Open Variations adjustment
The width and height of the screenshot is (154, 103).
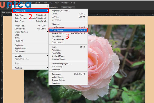68,70
